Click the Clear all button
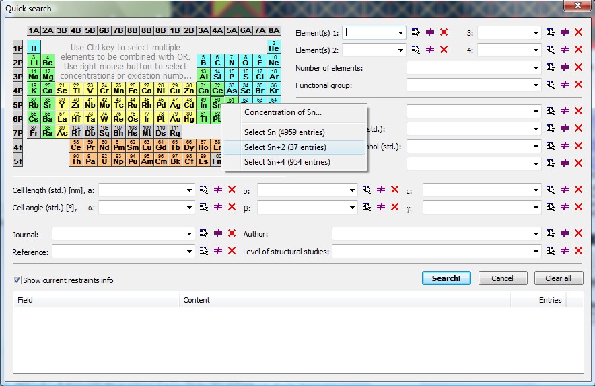Screen dimensions: 595x386 (558, 278)
